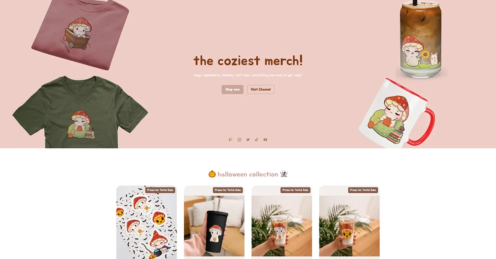Open the Halloween sticker sheet product

(146, 222)
